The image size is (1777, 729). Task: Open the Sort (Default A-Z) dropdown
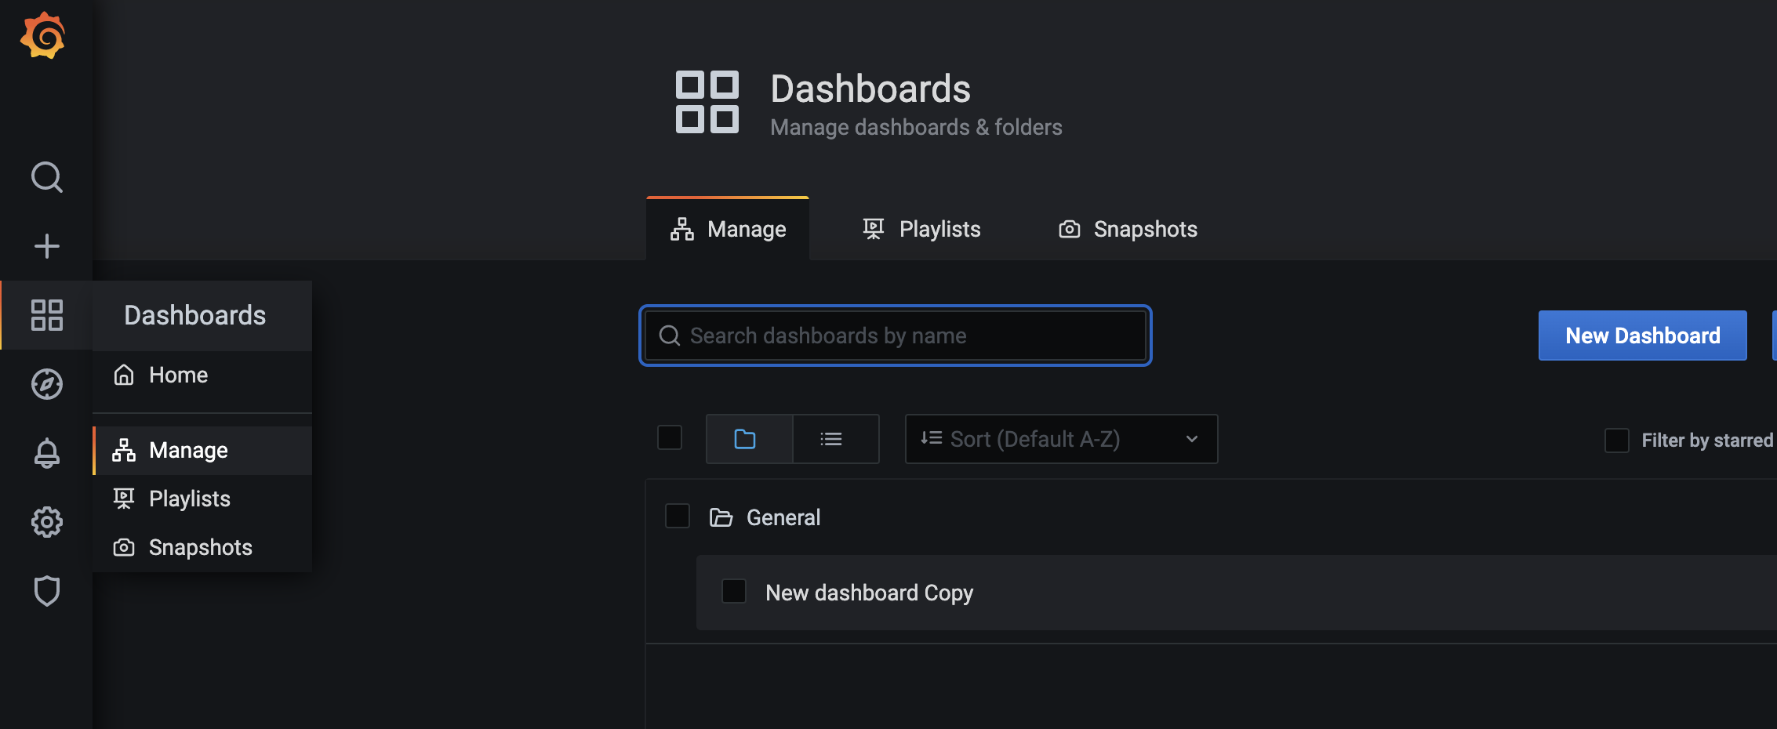tap(1060, 439)
